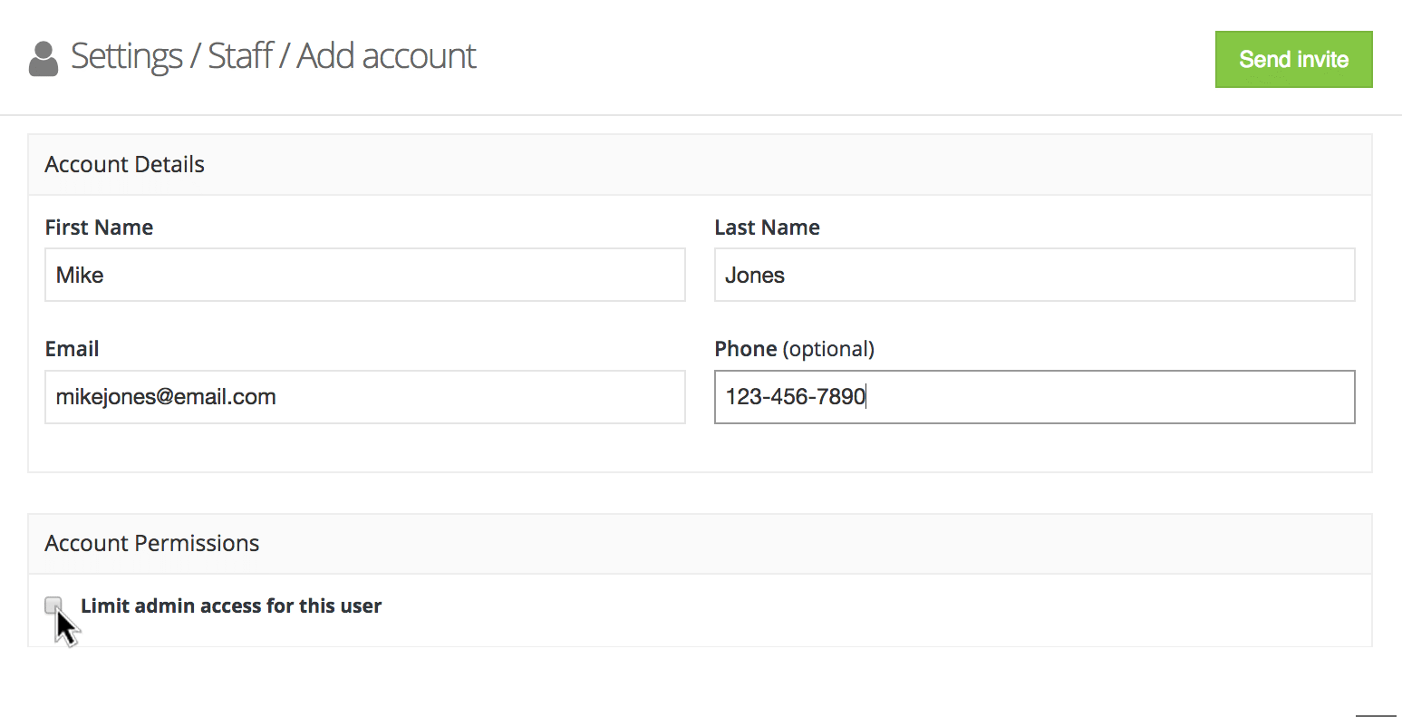
Task: Focus the First Name field containing Mike
Action: [x=364, y=275]
